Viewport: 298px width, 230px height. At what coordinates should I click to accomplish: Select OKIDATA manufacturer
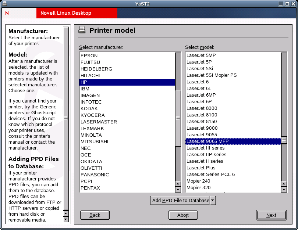pyautogui.click(x=127, y=162)
